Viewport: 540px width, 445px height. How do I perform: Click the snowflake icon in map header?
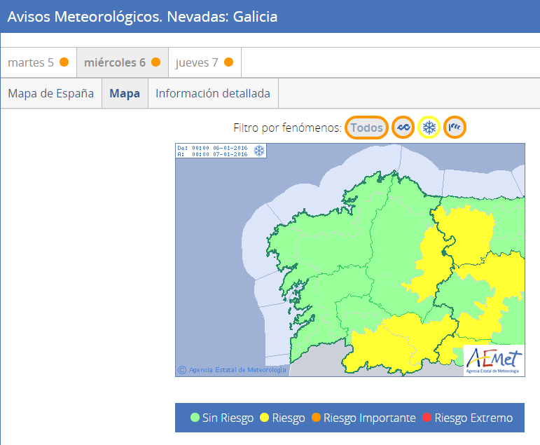coord(259,151)
